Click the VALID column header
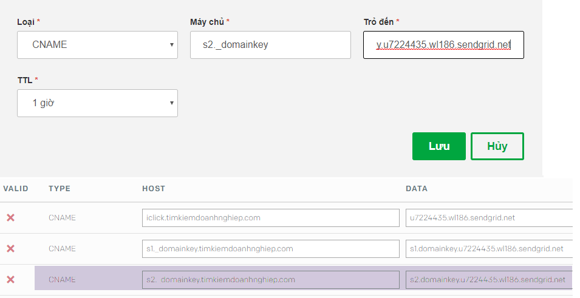580x298 pixels. (16, 189)
